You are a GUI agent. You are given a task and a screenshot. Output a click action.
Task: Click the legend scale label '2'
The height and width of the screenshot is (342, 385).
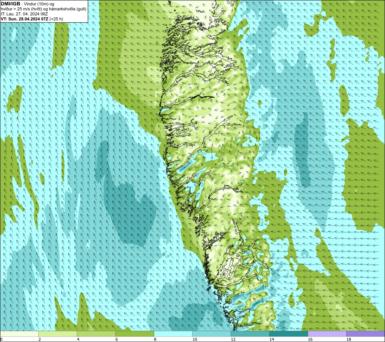40,340
